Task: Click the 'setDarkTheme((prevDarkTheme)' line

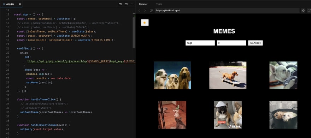Action: click(x=57, y=112)
